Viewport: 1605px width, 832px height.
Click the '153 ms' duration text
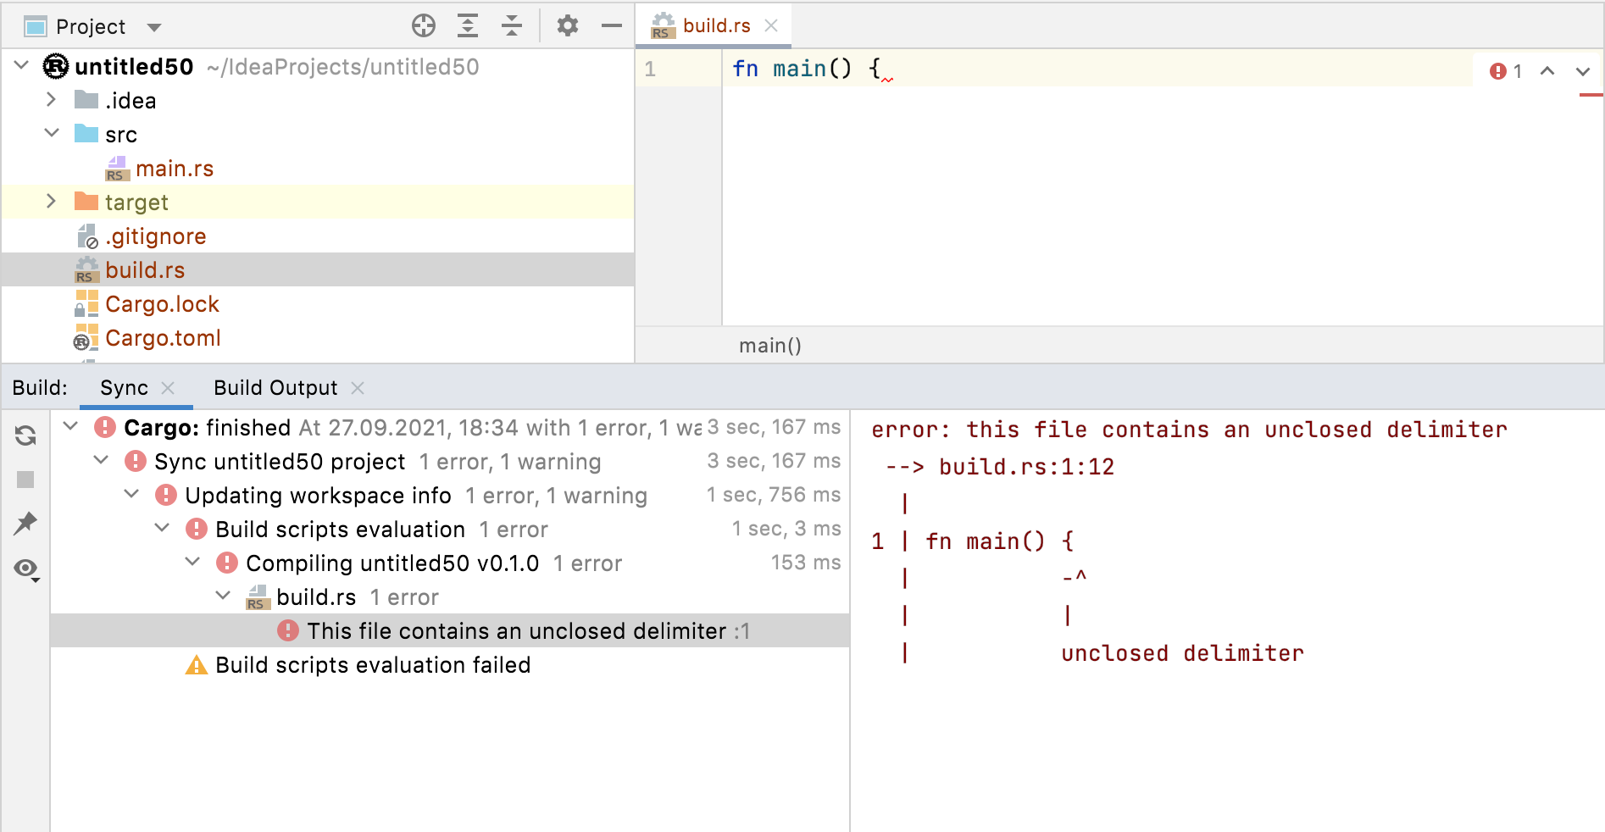(x=805, y=563)
